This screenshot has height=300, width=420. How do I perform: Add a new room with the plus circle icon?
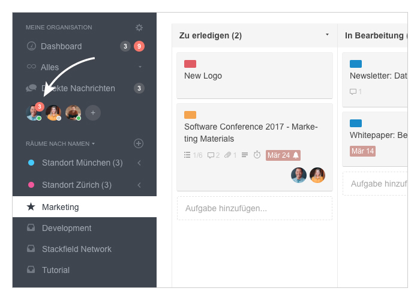point(139,143)
